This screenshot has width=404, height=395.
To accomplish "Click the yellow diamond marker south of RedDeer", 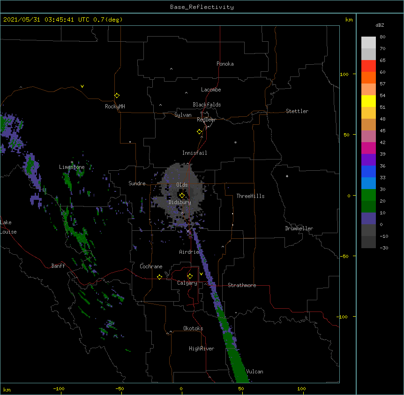I will pyautogui.click(x=199, y=132).
